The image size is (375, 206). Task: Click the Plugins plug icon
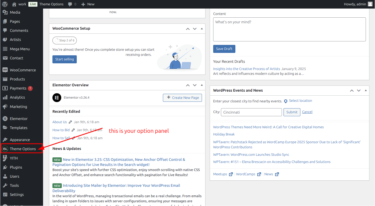coord(5,167)
